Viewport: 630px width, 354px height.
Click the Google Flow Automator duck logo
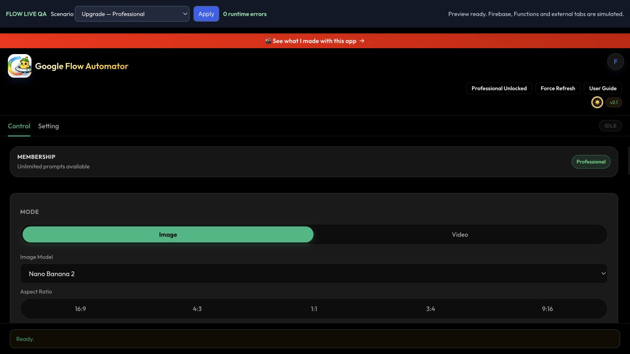point(20,66)
